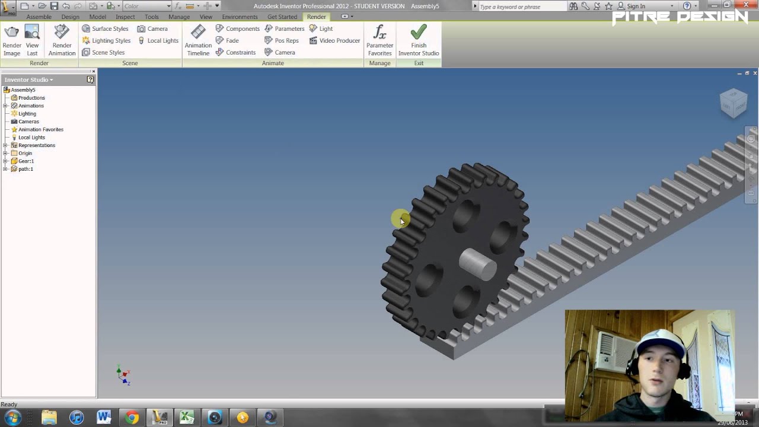Select Animate Parameters tool
Viewport: 759px width, 427px height.
284,28
